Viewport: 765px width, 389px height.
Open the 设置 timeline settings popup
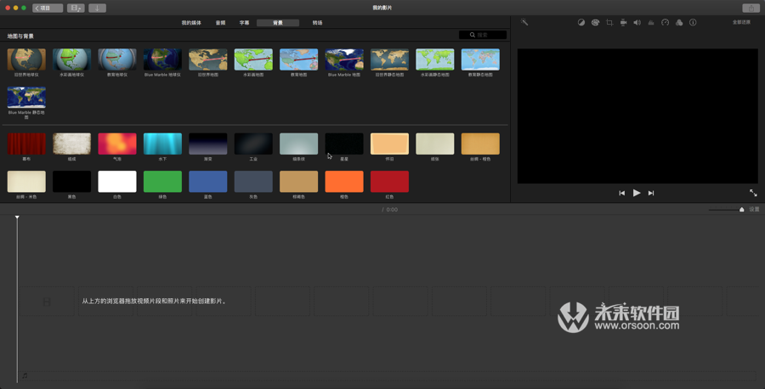coord(754,209)
